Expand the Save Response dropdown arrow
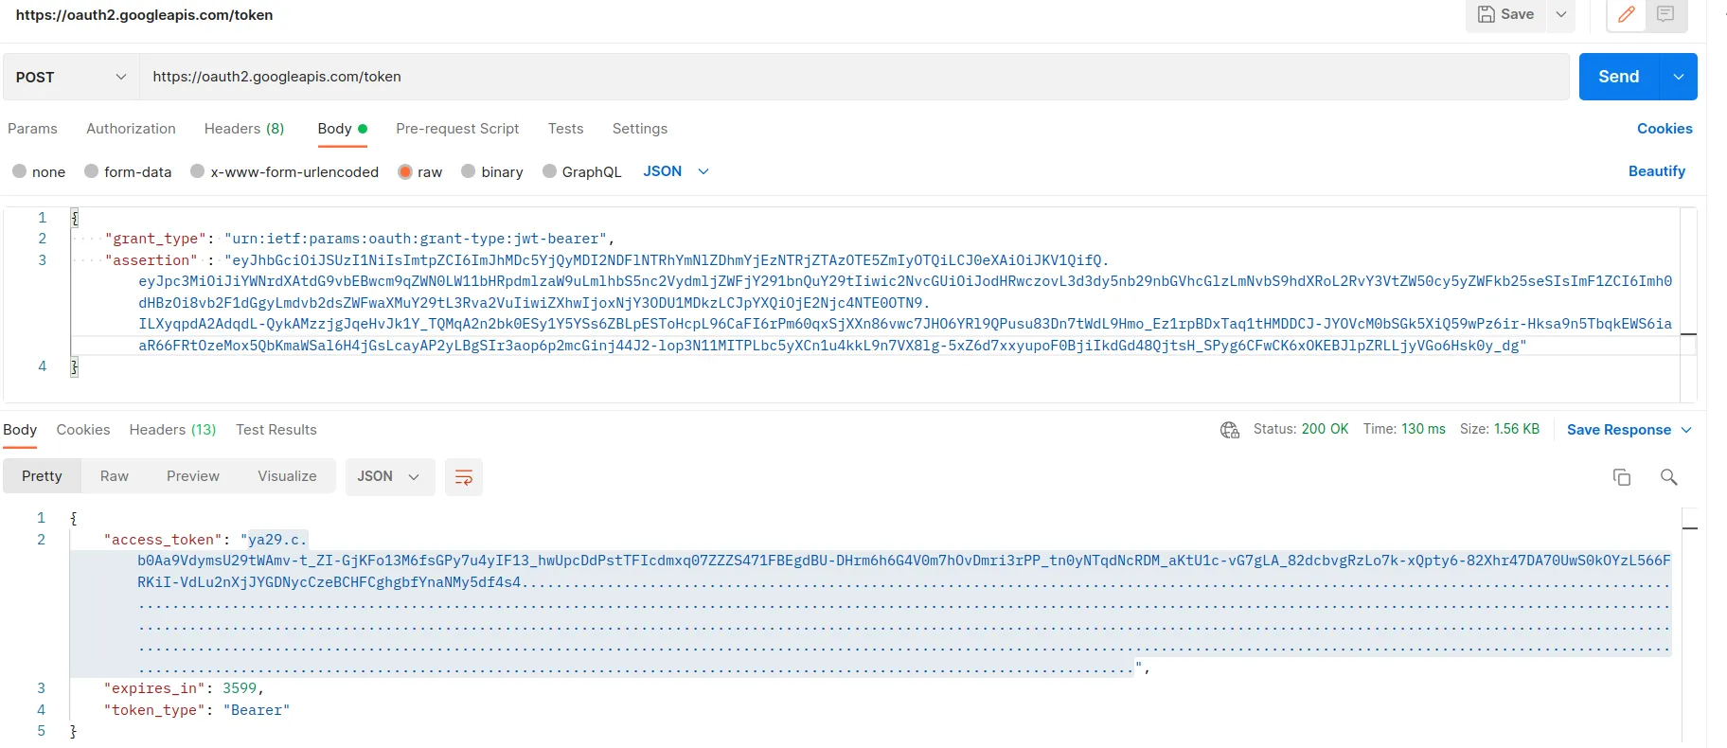 coord(1686,430)
